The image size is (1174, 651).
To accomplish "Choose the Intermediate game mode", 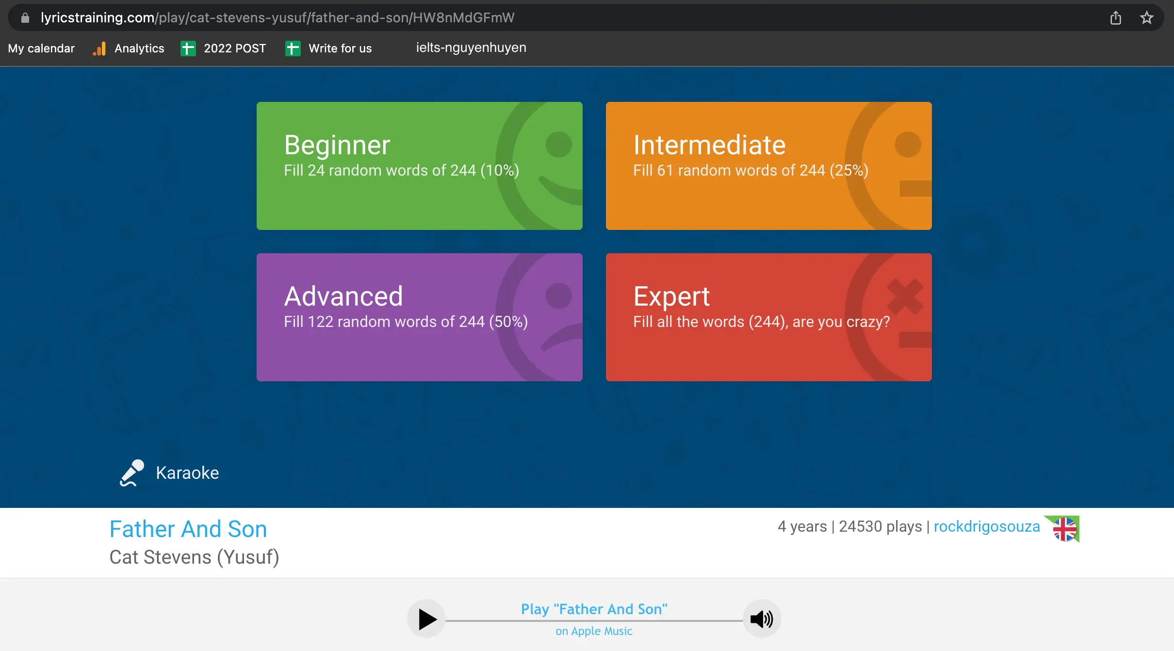I will [768, 166].
